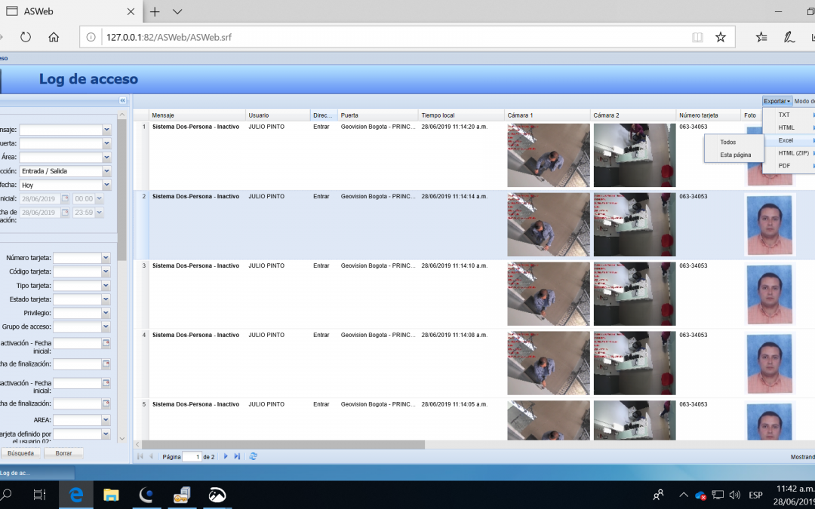
Task: Choose Todos in the export submenu
Action: coord(727,141)
